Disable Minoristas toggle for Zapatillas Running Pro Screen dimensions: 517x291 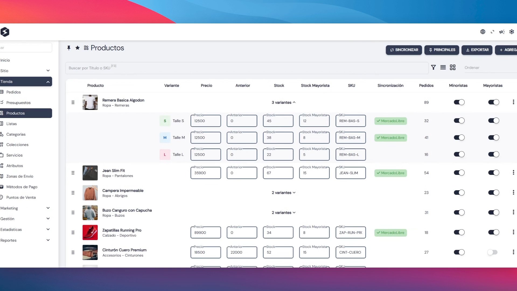pyautogui.click(x=459, y=232)
